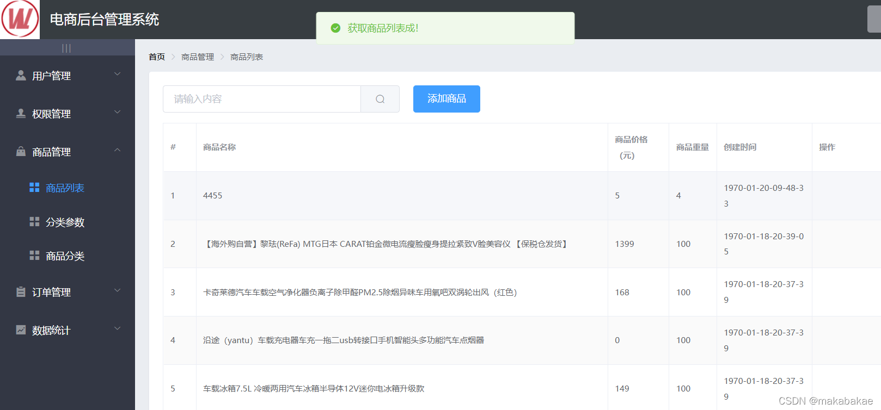Click the grid icon beside 分类参数
Image resolution: width=881 pixels, height=410 pixels.
[x=34, y=222]
